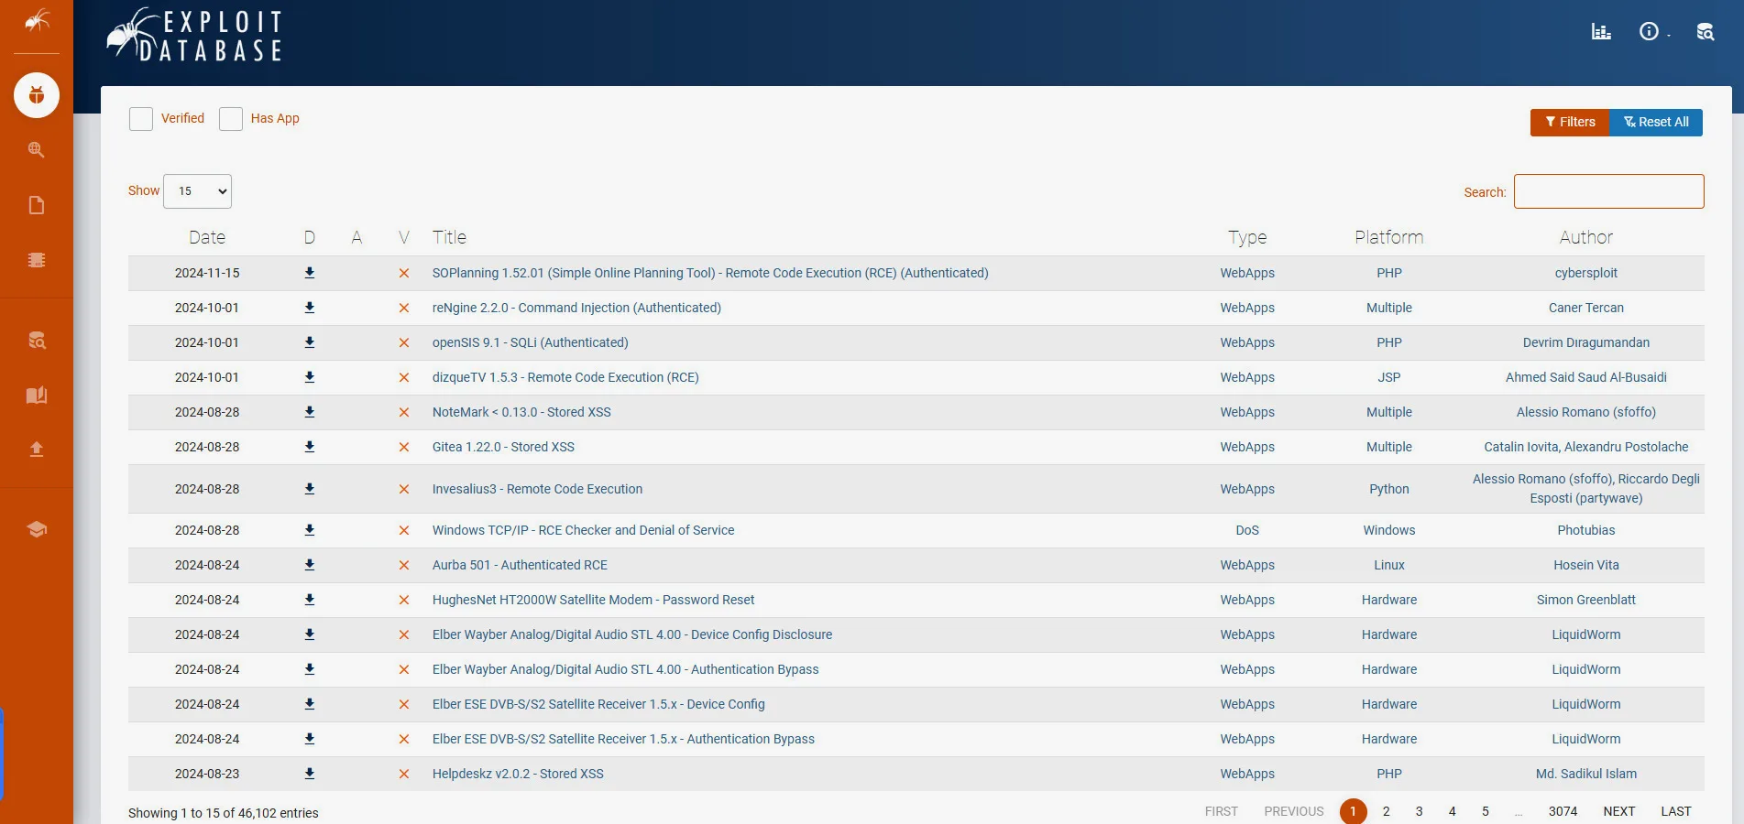Image resolution: width=1744 pixels, height=824 pixels.
Task: Focus the Search input field
Action: (1609, 191)
